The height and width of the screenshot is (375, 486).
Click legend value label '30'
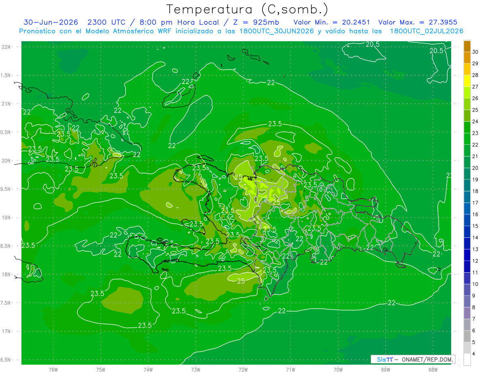point(475,52)
